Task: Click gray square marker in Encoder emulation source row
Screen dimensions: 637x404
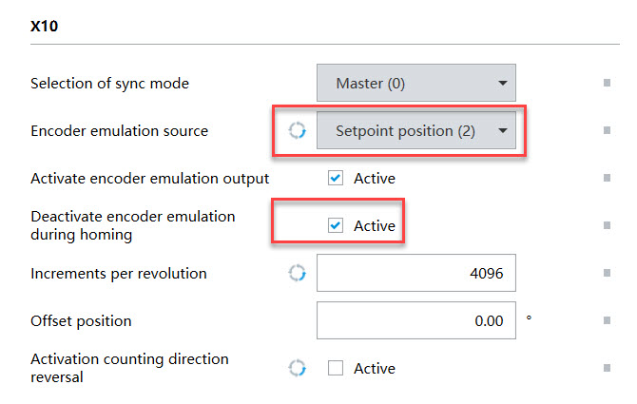Action: [x=607, y=130]
